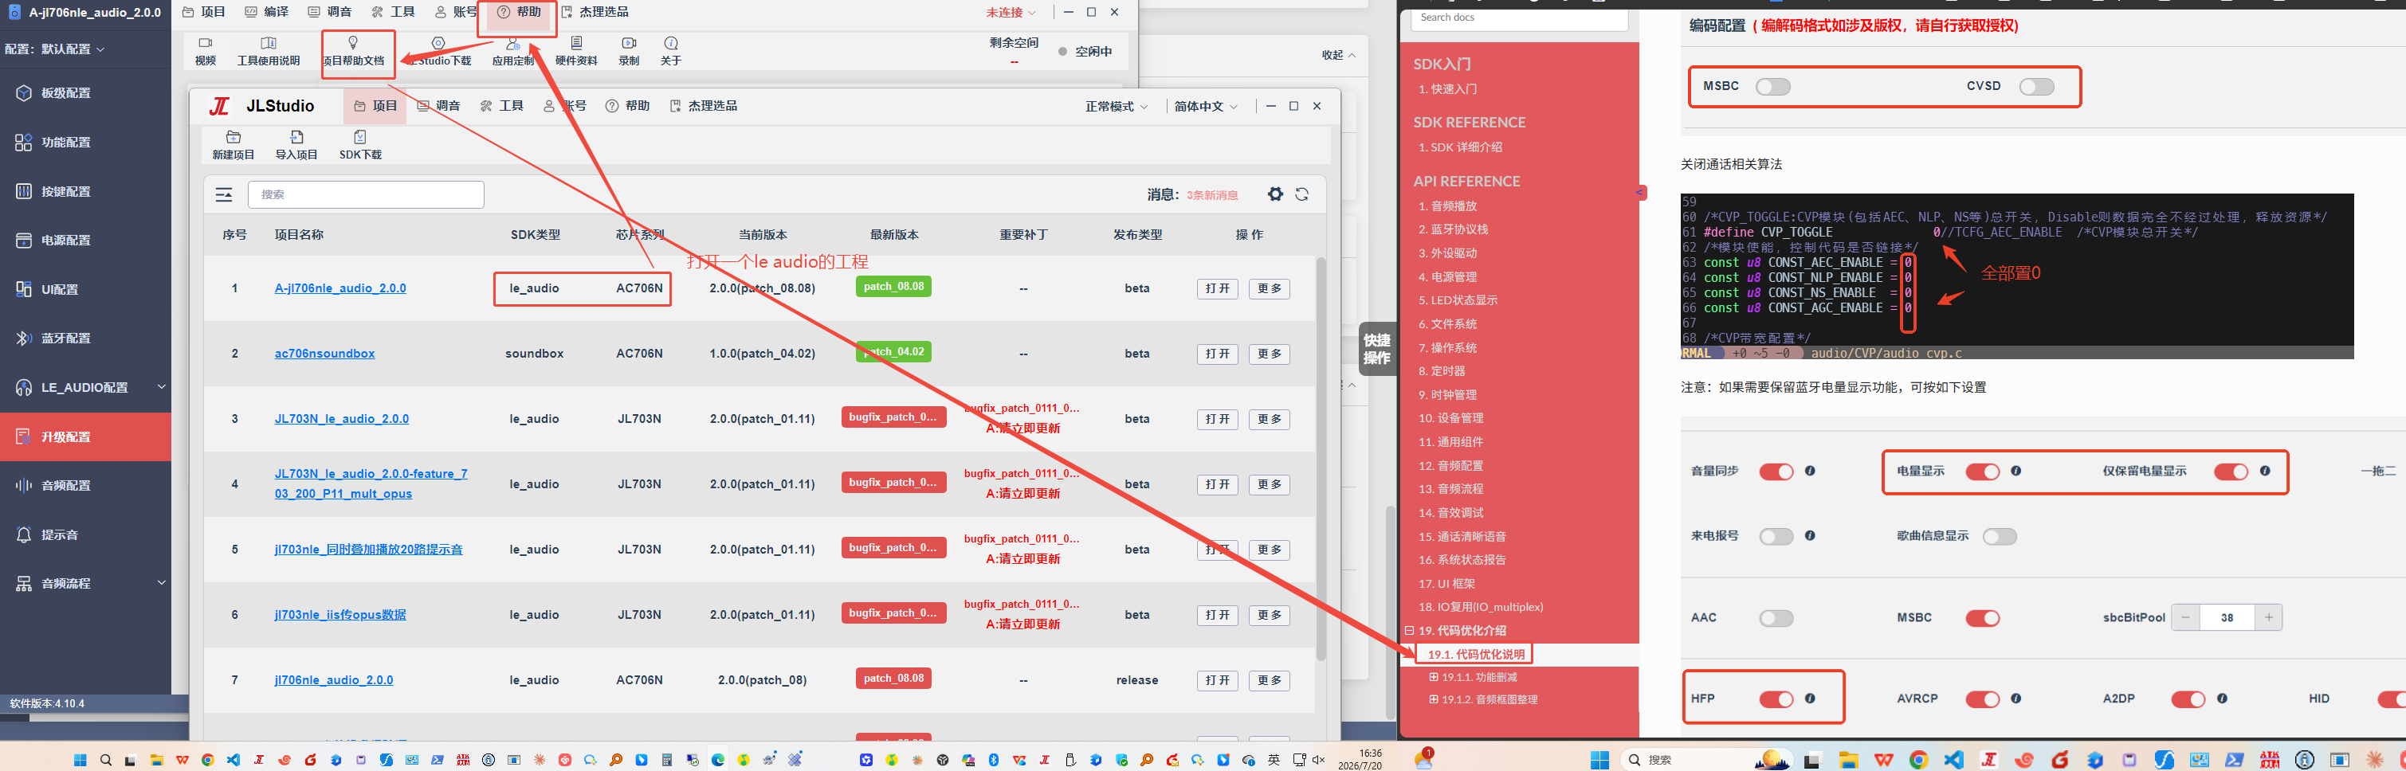Toggle the hamburger list menu icon
The image size is (2406, 771).
pos(224,194)
